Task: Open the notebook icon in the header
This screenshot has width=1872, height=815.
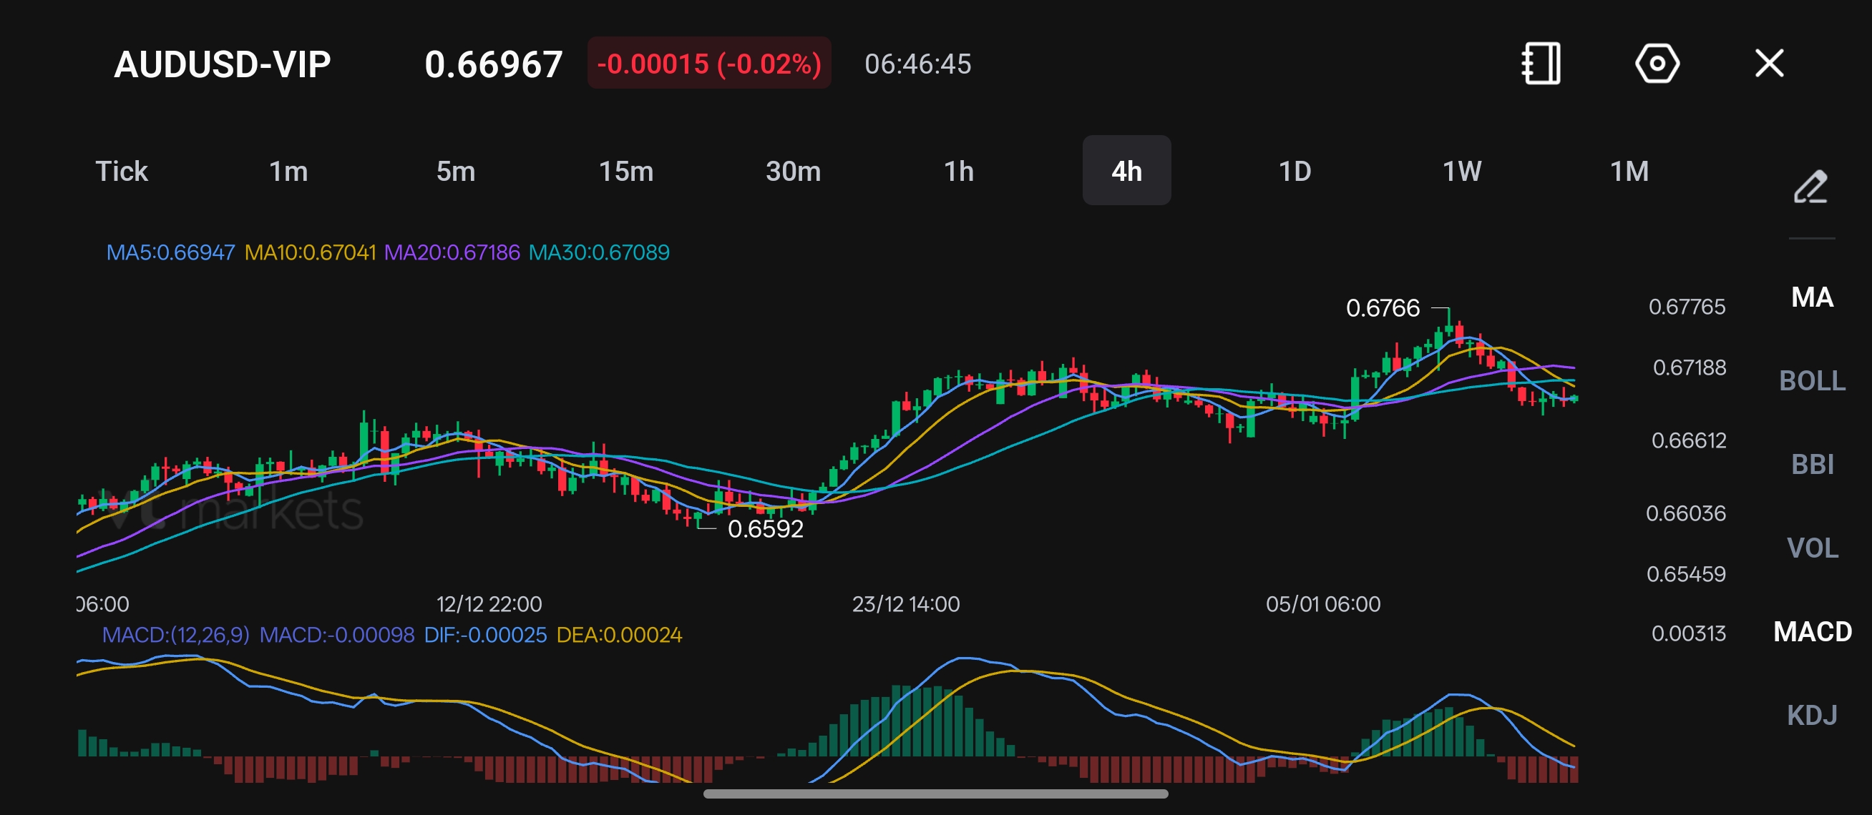Action: click(1541, 64)
